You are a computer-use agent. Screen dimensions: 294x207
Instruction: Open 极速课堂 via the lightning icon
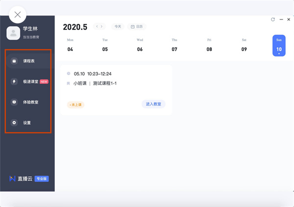(14, 82)
